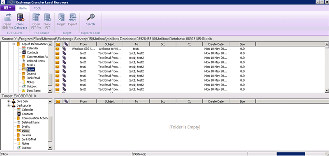Image resolution: width=329 pixels, height=156 pixels.
Task: Sort source list by Size column
Action: coord(242,44)
